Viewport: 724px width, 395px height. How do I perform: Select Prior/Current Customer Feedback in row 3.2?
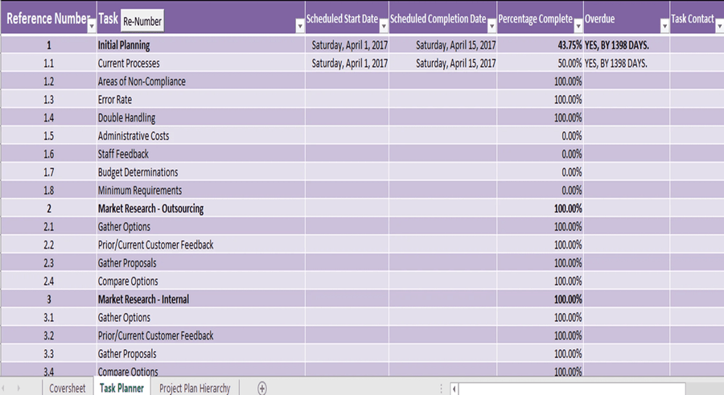coord(201,335)
